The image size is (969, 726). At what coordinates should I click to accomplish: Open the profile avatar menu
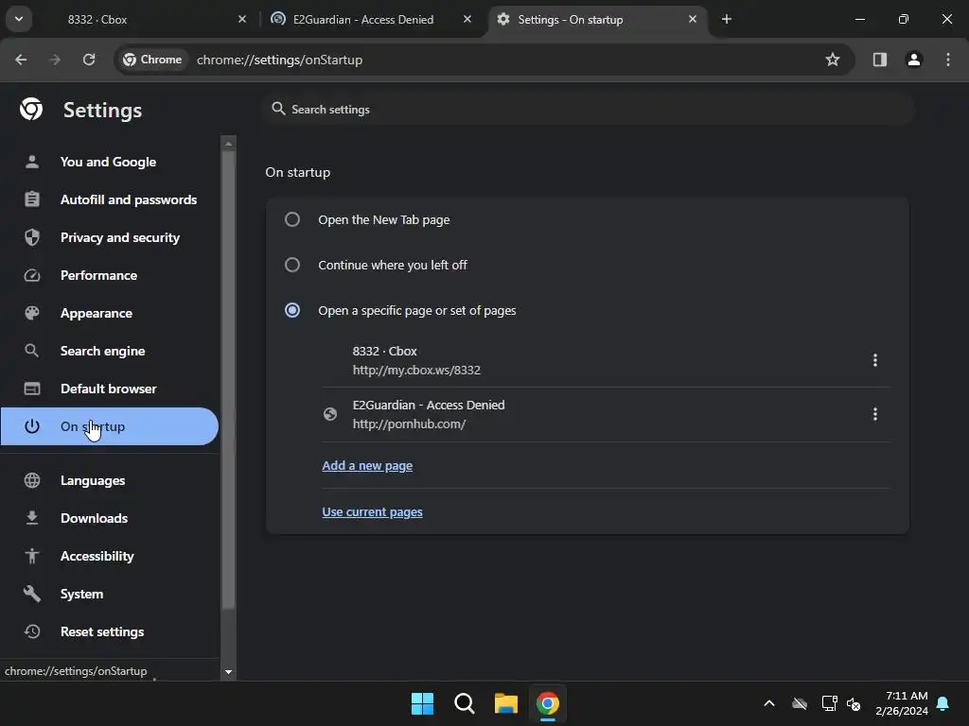point(914,60)
